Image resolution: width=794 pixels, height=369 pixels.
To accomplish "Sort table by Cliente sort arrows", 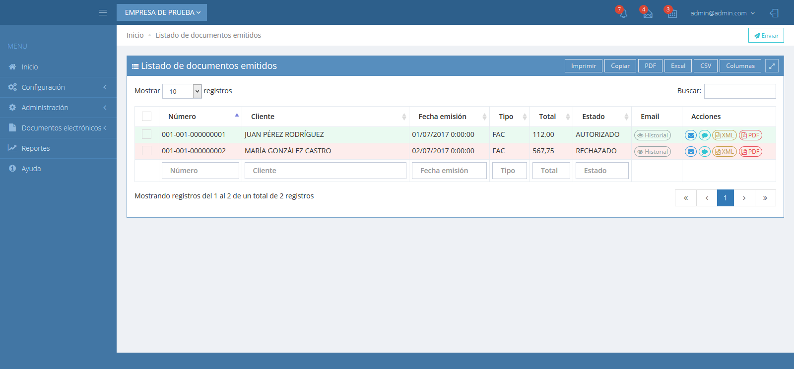I will (404, 117).
